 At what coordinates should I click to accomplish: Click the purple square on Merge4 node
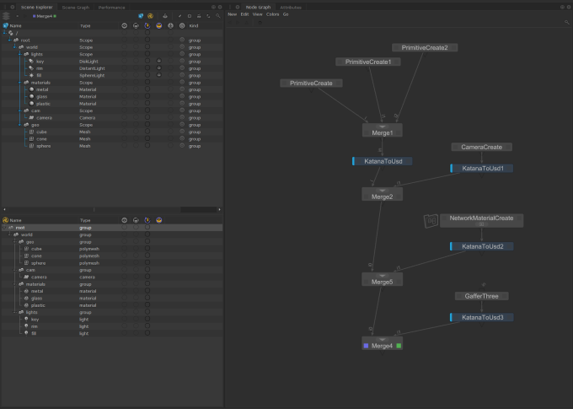[x=366, y=346]
